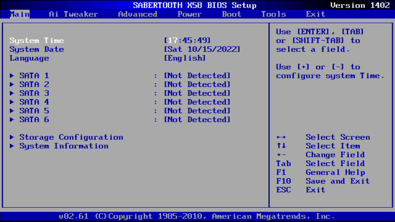
Task: Click the Language label
Action: tap(29, 58)
